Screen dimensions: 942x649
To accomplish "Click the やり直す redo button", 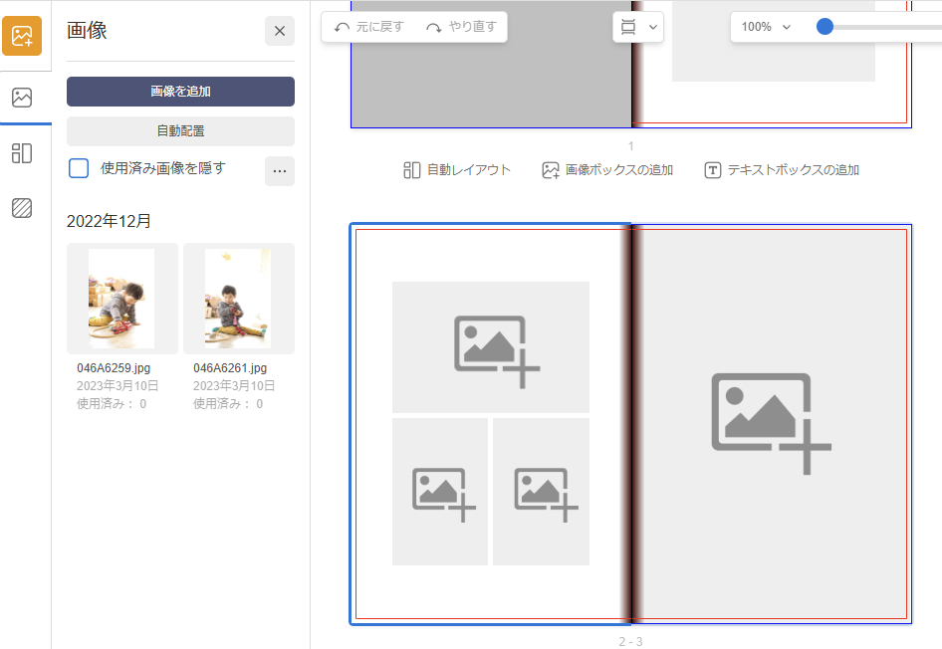I will tap(461, 27).
